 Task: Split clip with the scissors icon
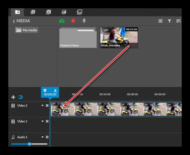pos(55,90)
